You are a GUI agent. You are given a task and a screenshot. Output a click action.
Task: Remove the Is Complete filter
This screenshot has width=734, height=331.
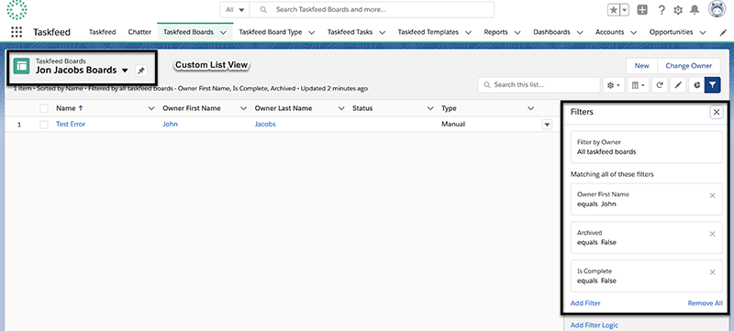713,272
